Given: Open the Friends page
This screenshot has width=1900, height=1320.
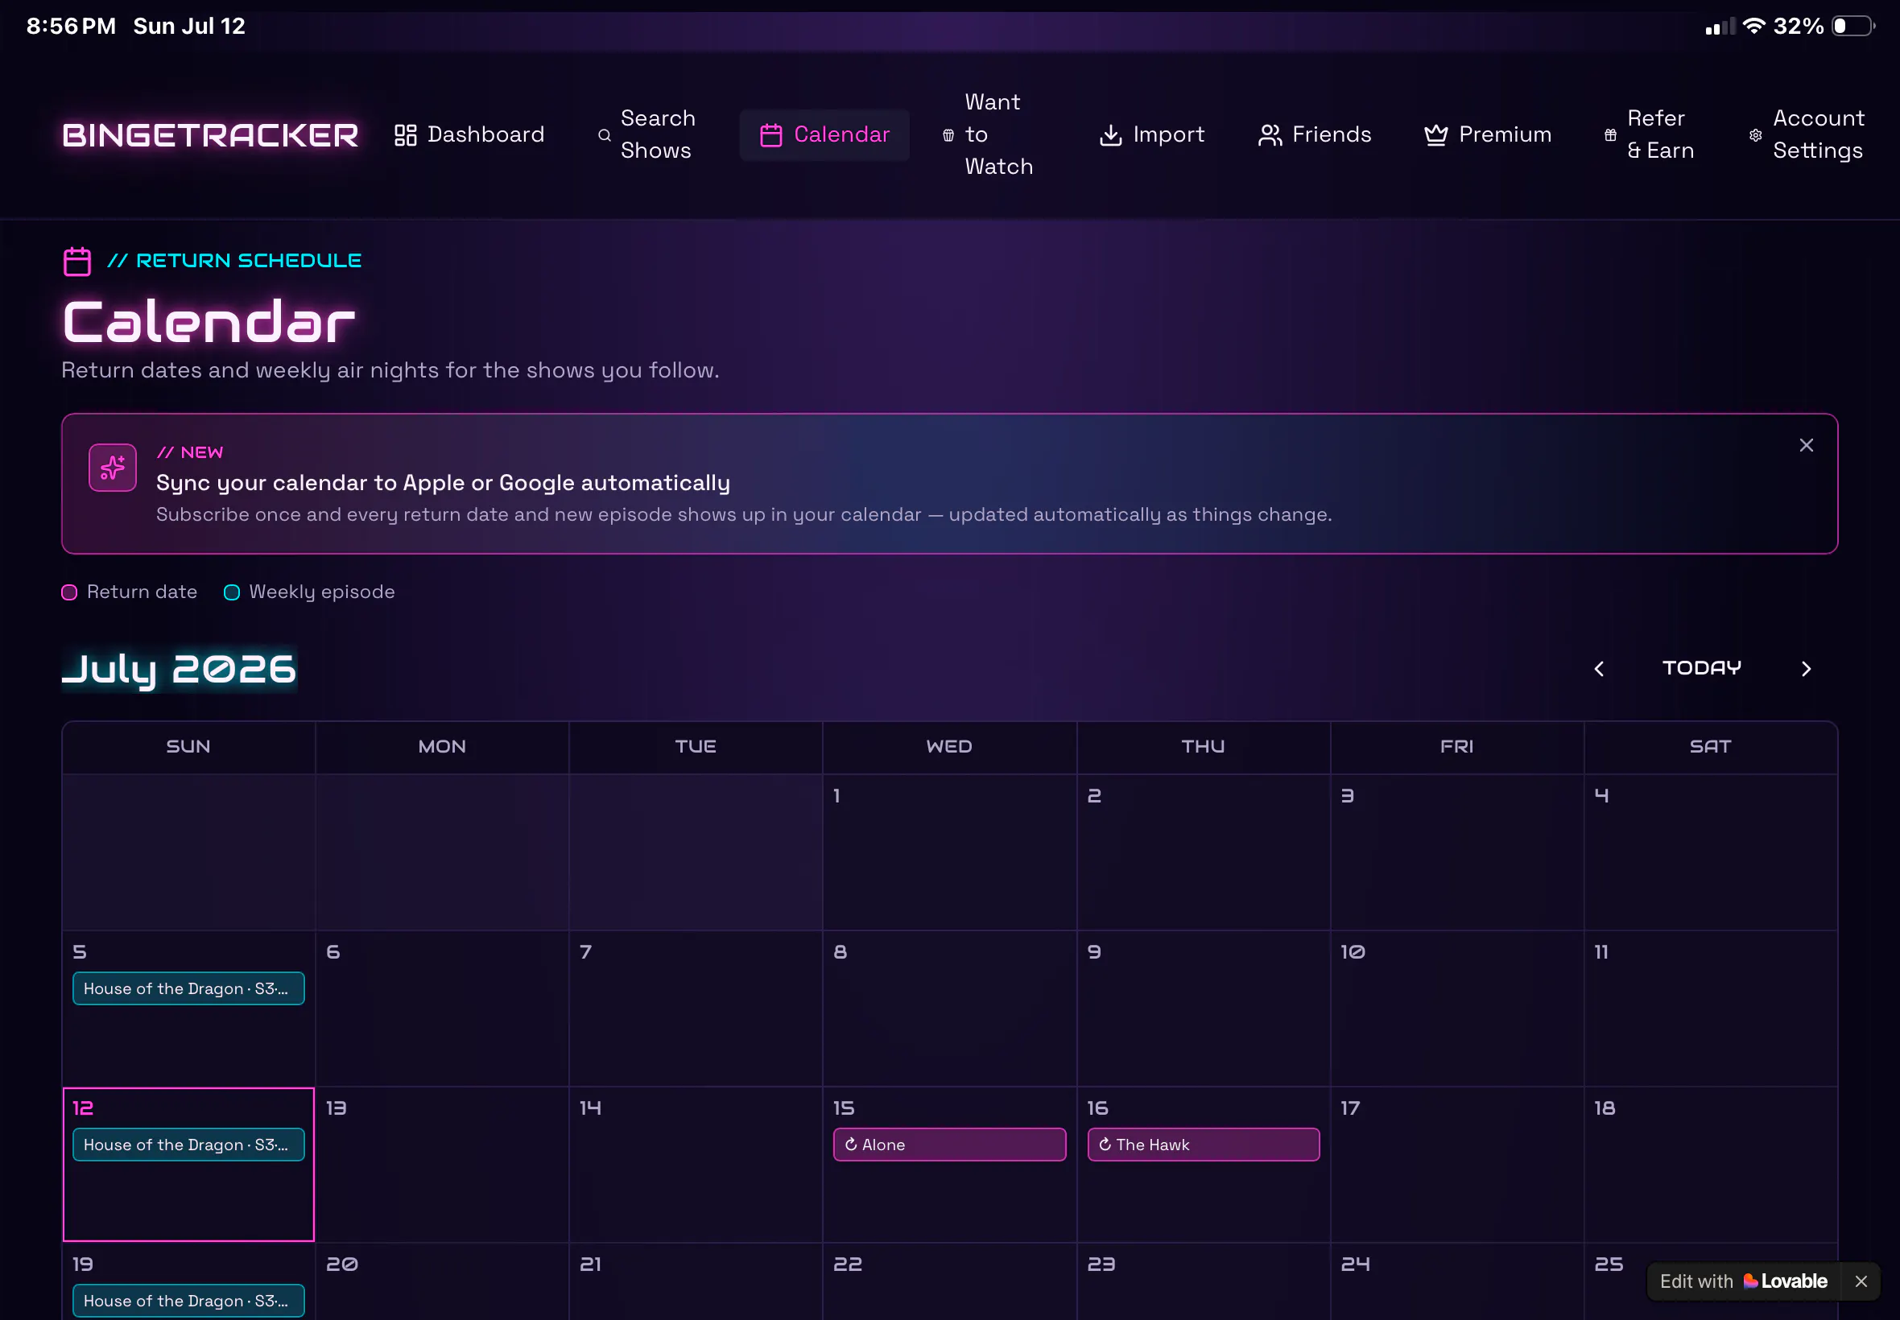Looking at the screenshot, I should click(x=1315, y=134).
